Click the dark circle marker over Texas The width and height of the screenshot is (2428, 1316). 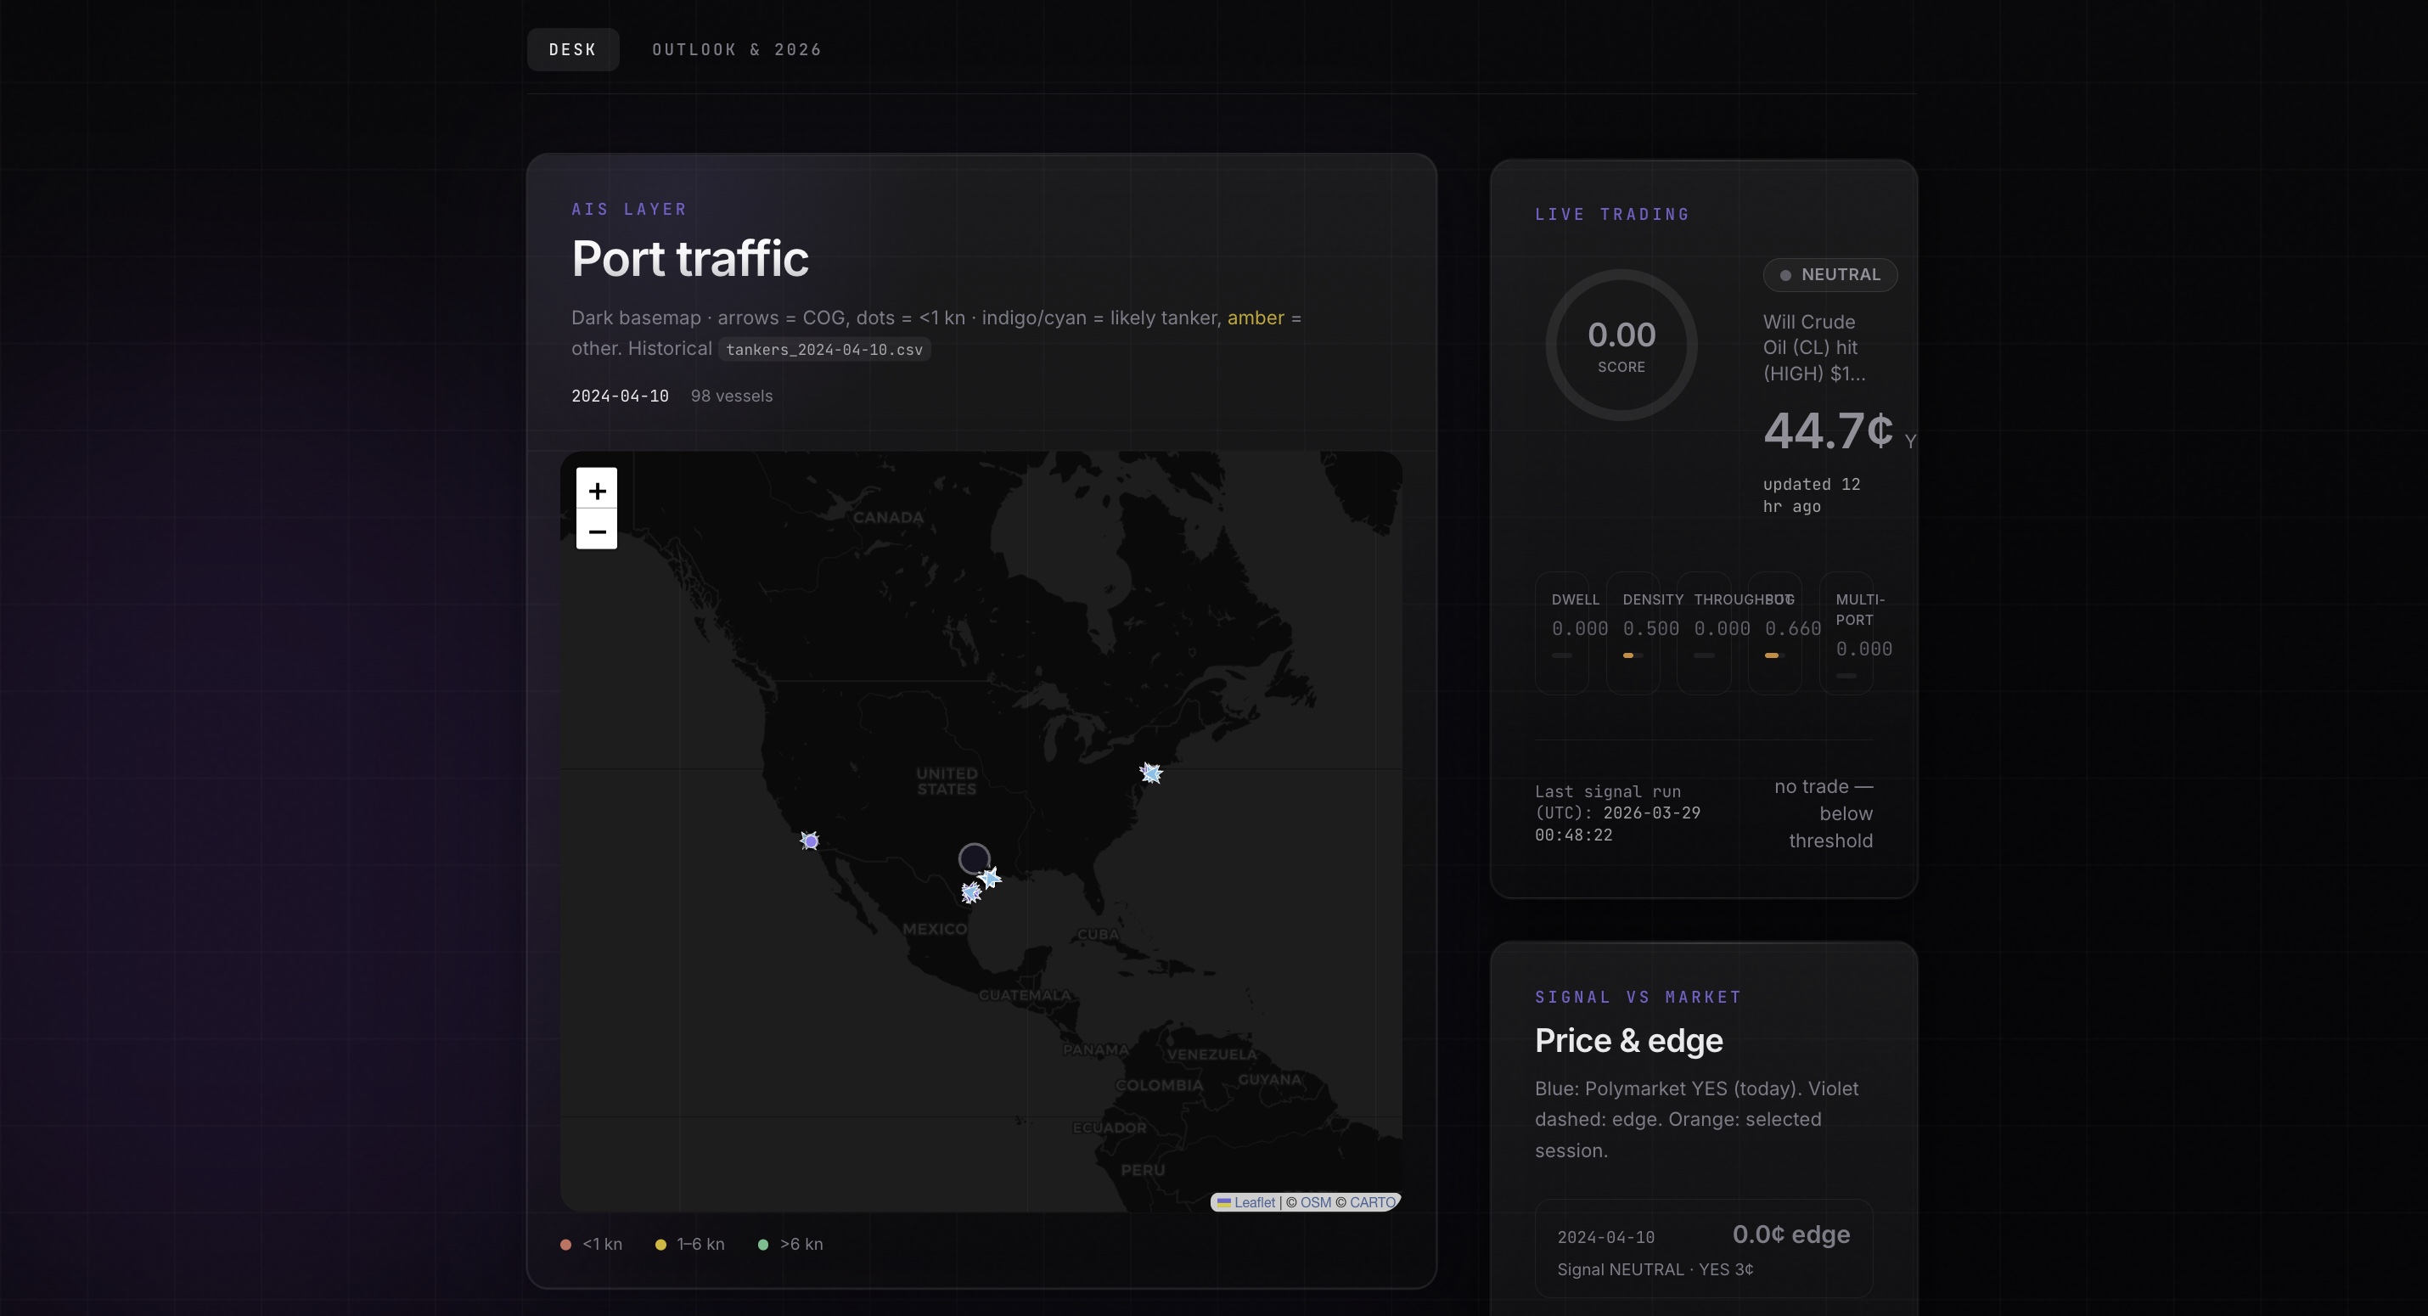click(x=974, y=858)
